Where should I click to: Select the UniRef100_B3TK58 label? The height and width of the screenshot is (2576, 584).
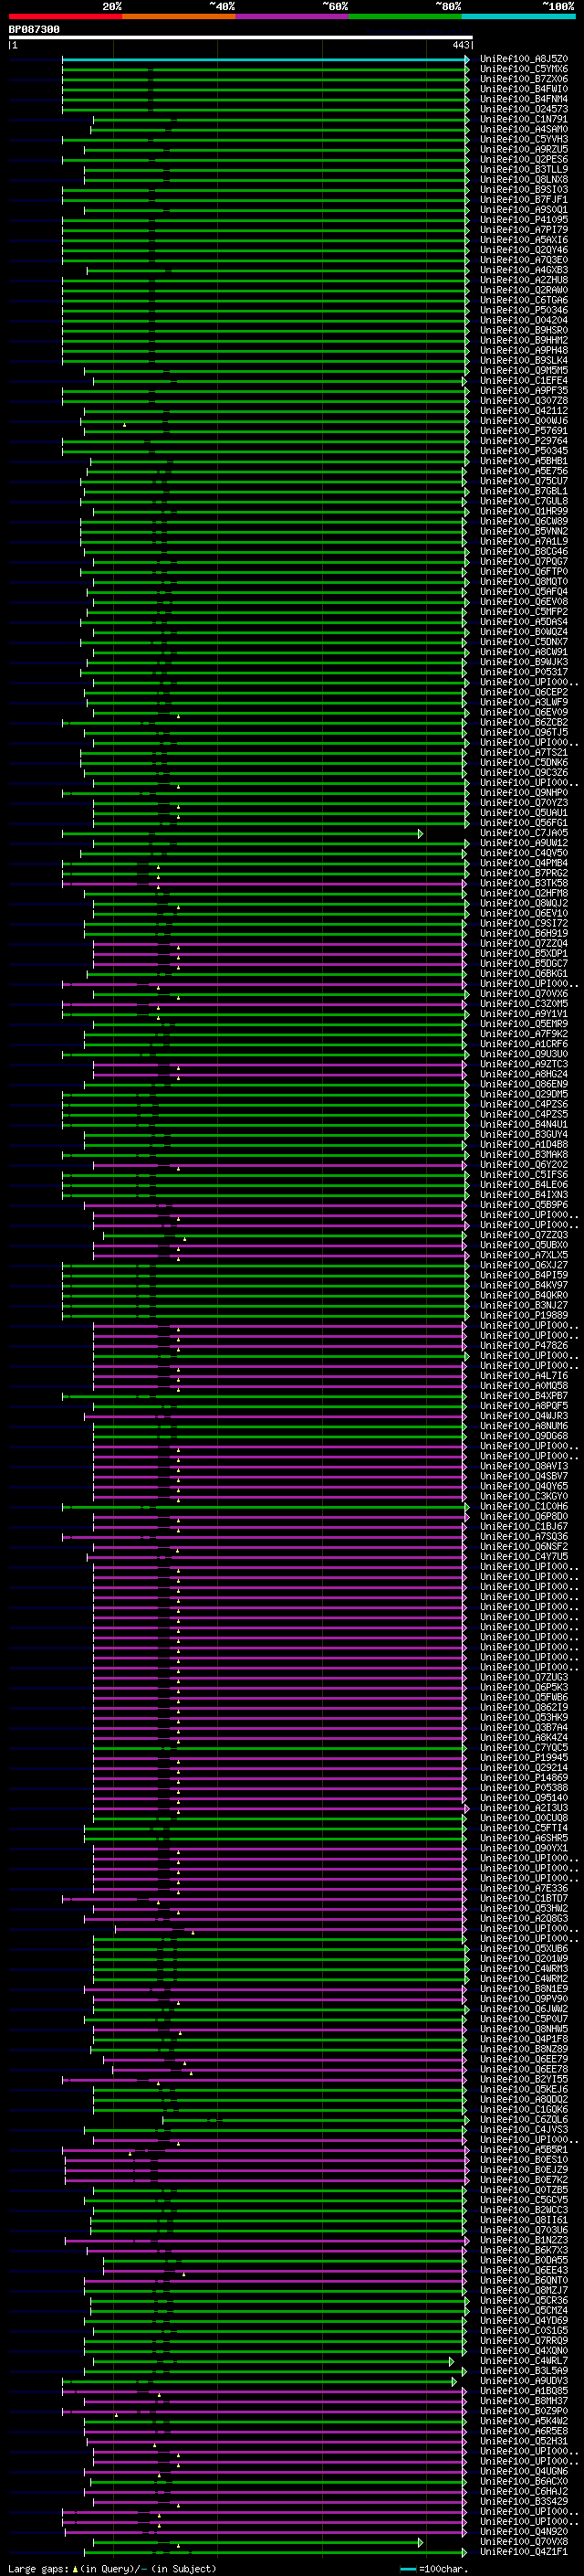point(524,883)
